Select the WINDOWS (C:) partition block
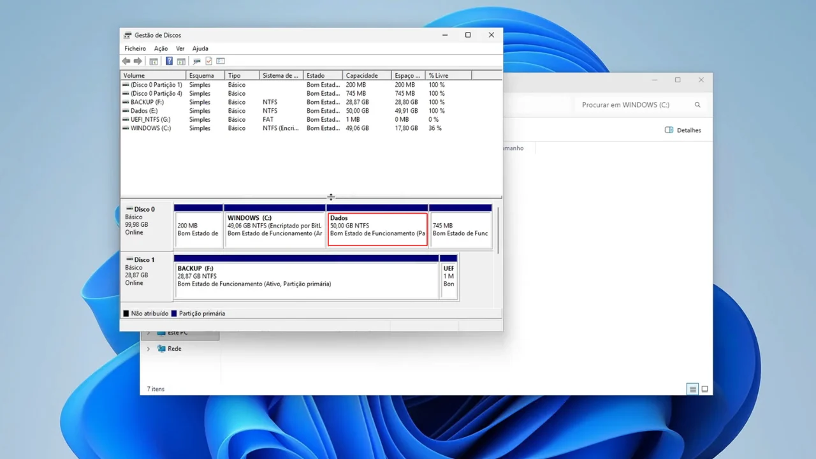This screenshot has width=816, height=459. click(x=275, y=227)
